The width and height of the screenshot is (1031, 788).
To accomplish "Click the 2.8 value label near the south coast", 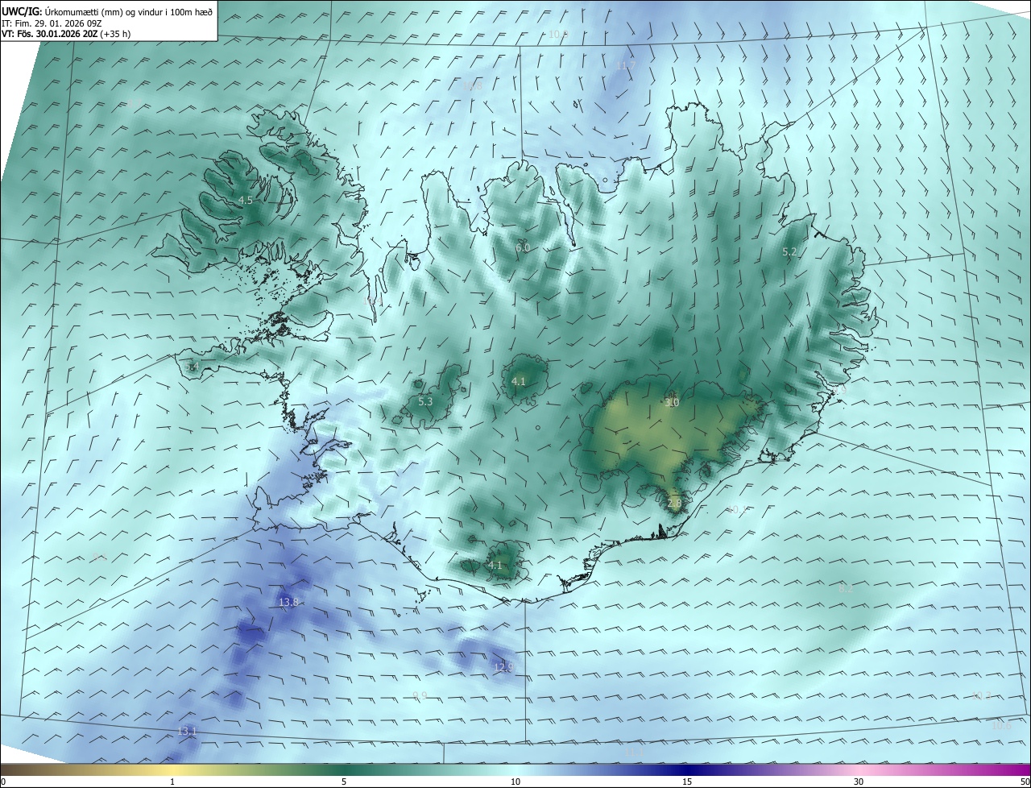I will tap(674, 503).
